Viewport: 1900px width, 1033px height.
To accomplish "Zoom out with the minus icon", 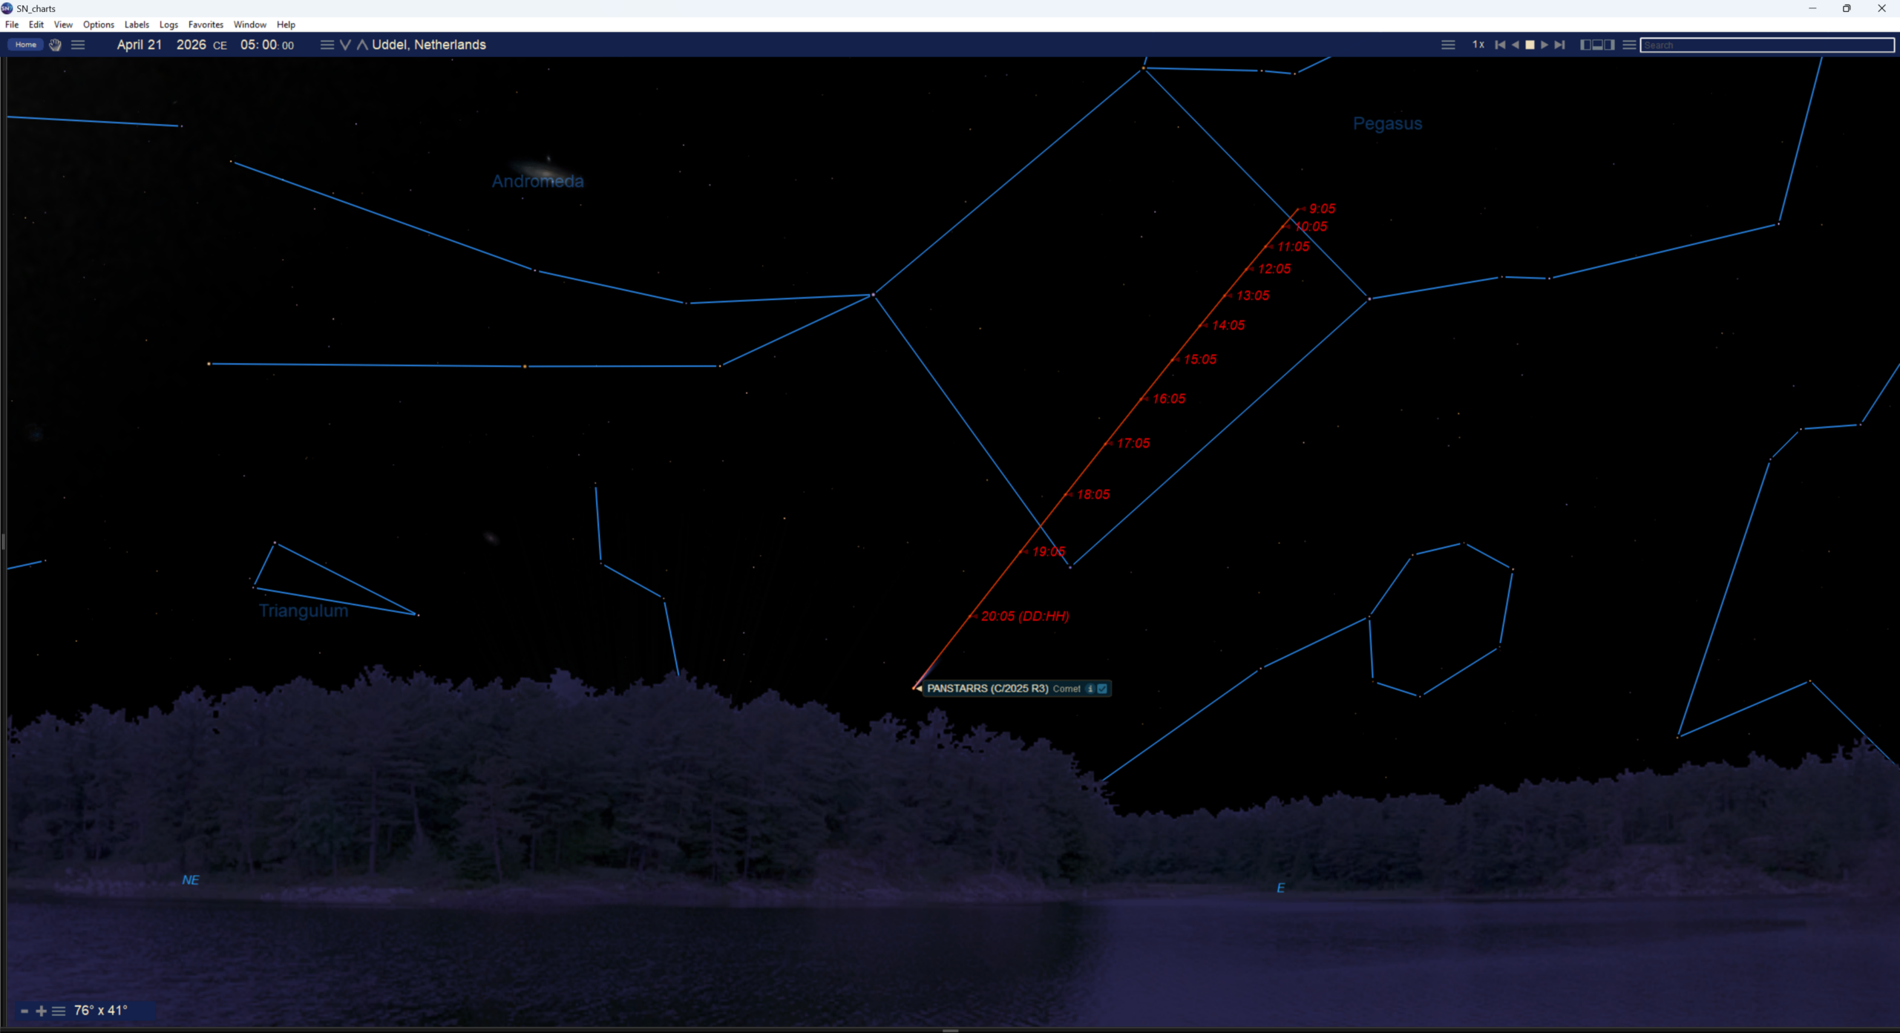I will [x=24, y=1011].
